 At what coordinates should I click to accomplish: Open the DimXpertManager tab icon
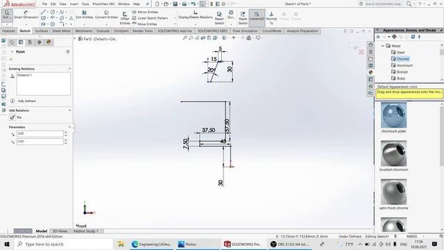(39, 42)
